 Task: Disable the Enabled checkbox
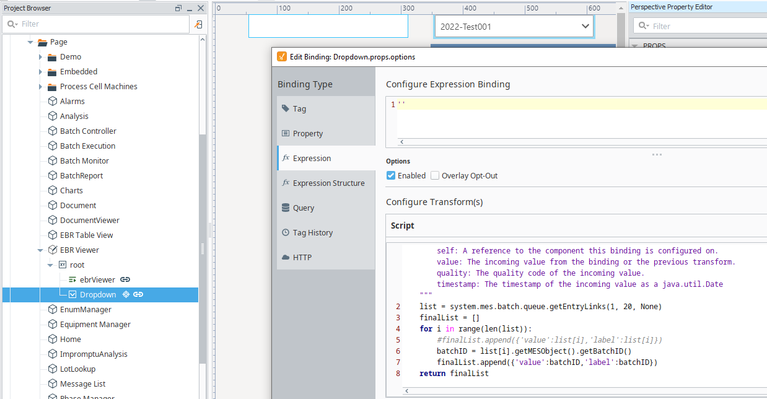(x=391, y=175)
